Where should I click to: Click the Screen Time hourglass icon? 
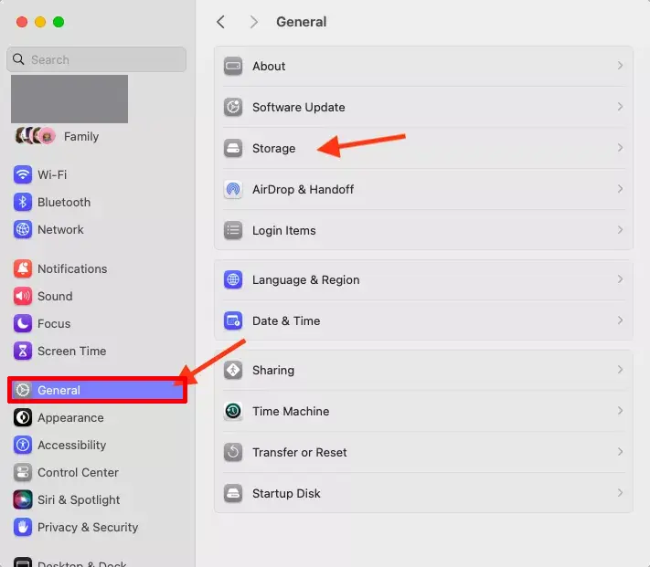click(x=23, y=351)
